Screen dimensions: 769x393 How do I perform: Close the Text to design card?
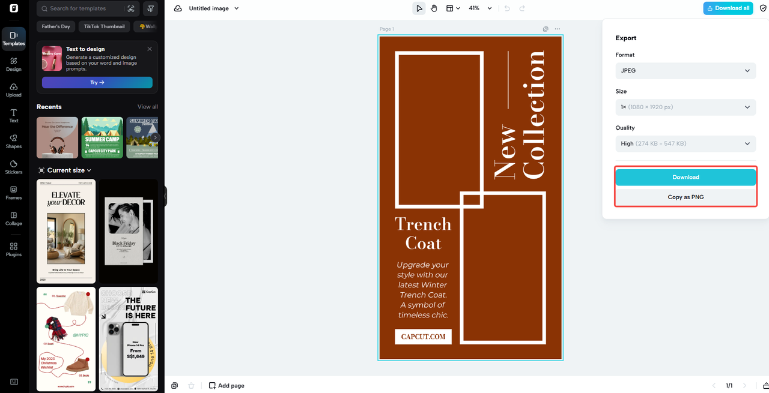[150, 49]
